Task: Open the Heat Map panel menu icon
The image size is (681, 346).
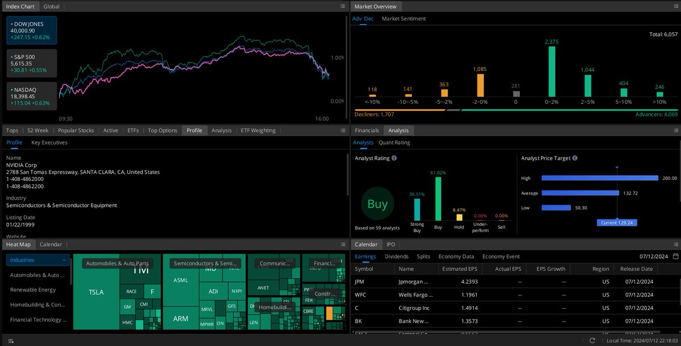Action: 342,244
